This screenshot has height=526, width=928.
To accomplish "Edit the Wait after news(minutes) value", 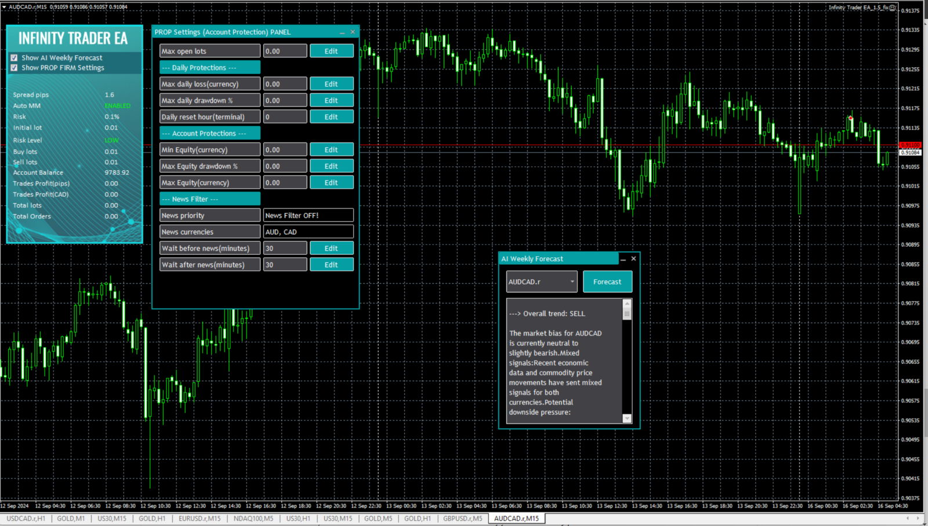I will click(331, 265).
